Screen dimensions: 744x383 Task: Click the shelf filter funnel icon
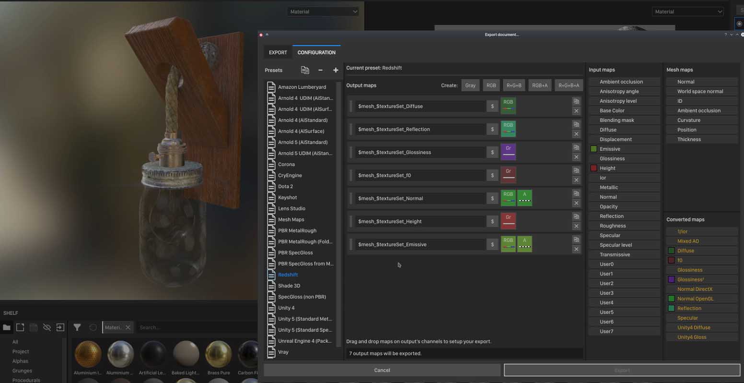[x=77, y=327]
